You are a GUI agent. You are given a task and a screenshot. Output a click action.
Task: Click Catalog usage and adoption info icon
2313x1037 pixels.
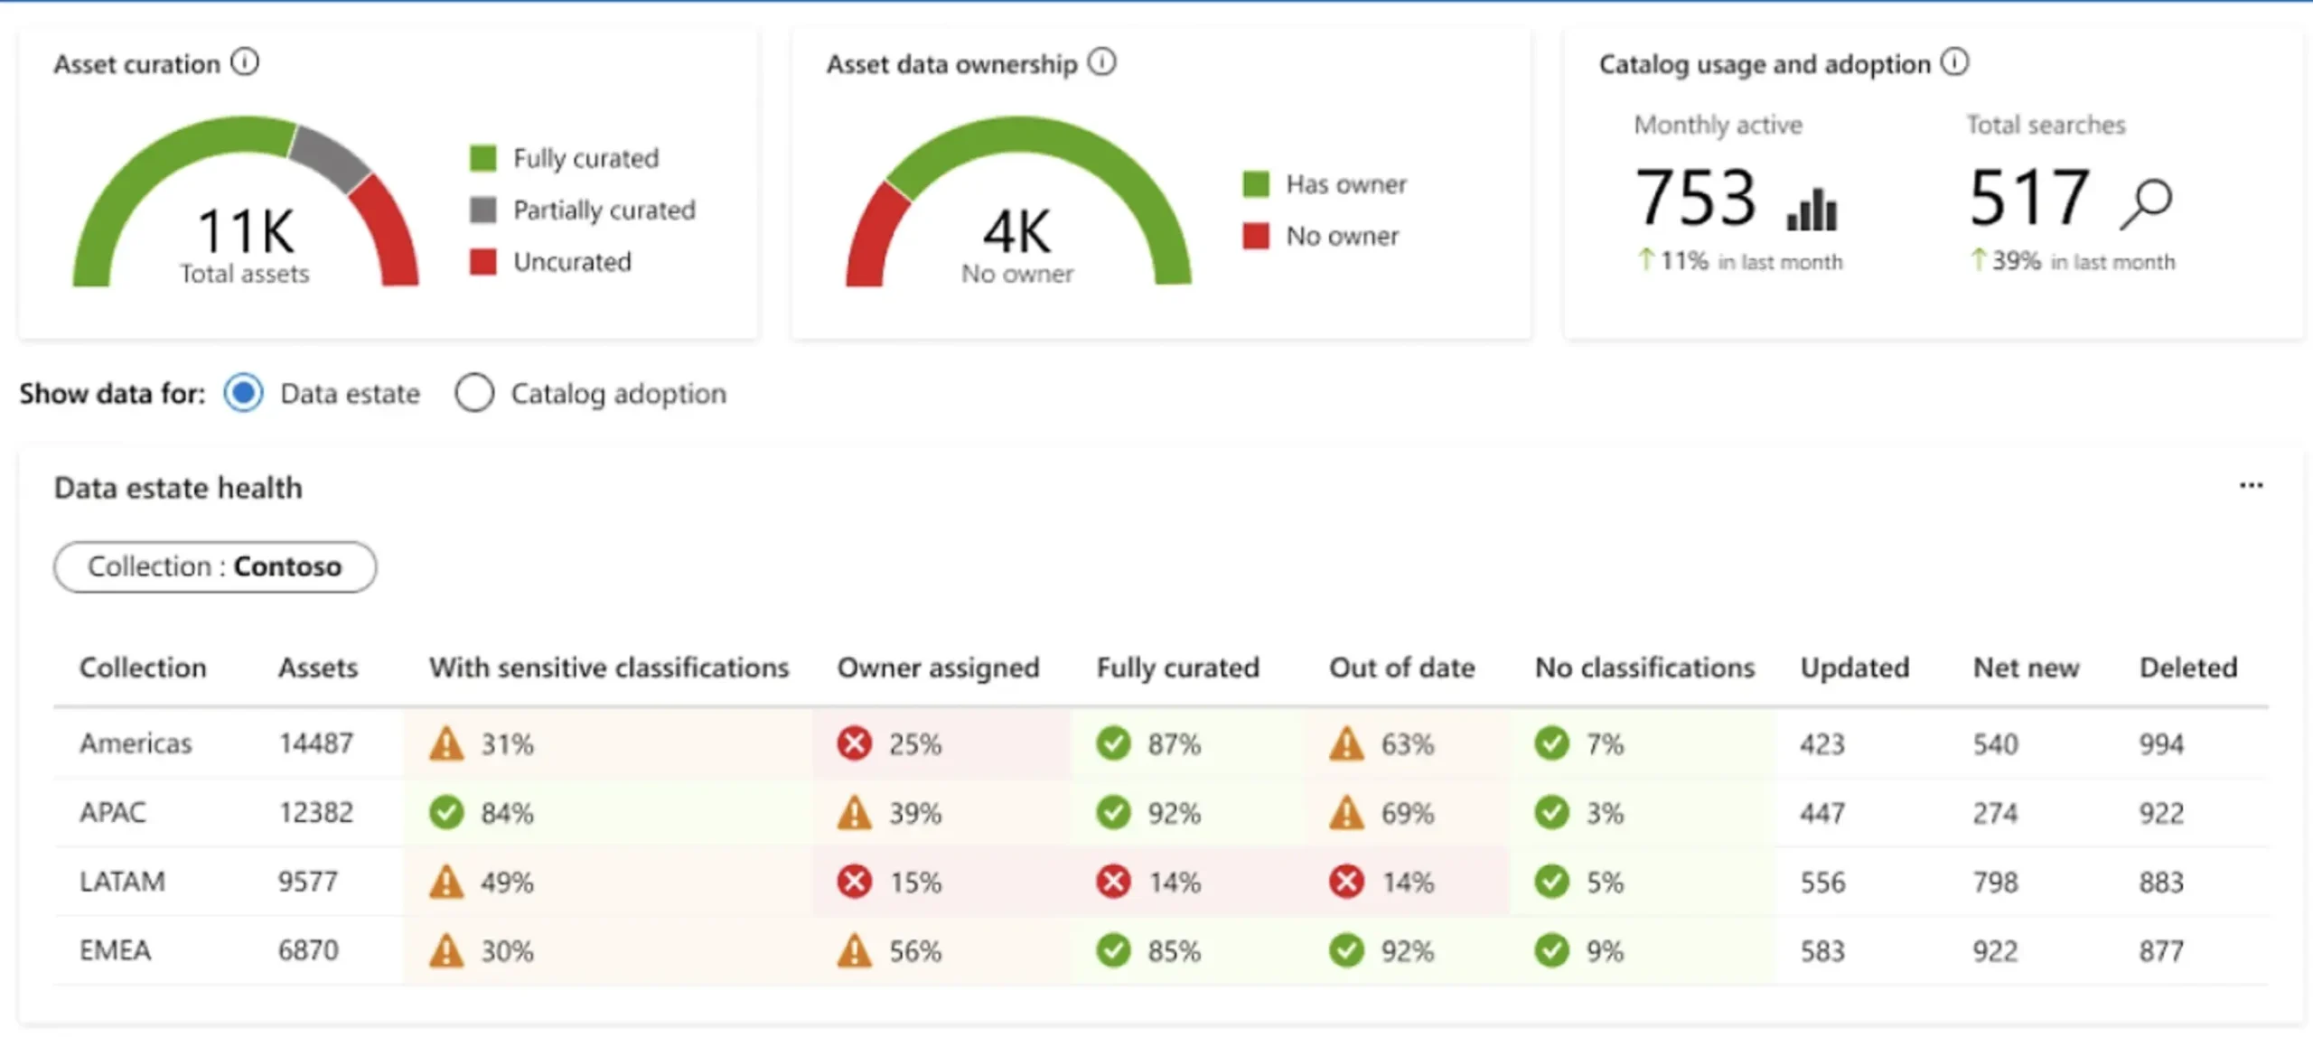click(1954, 62)
